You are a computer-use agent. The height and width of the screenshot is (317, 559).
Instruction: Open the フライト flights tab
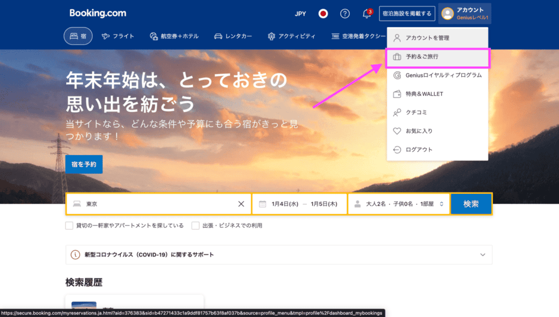pyautogui.click(x=117, y=36)
